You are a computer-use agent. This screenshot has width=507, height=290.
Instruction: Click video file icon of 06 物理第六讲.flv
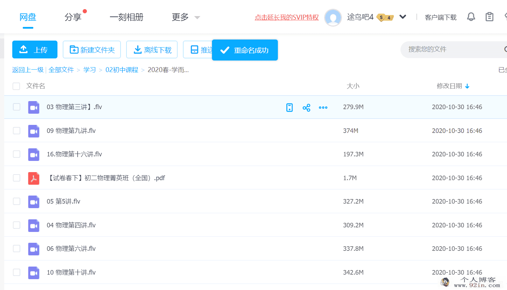point(34,249)
